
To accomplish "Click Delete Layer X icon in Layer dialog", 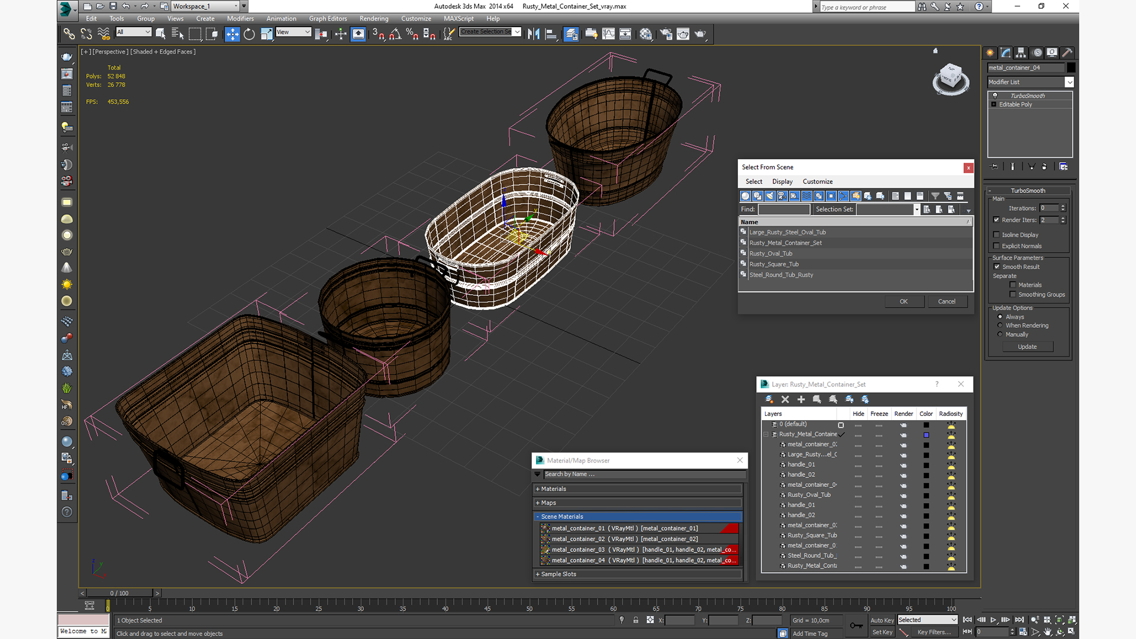I will [x=785, y=399].
